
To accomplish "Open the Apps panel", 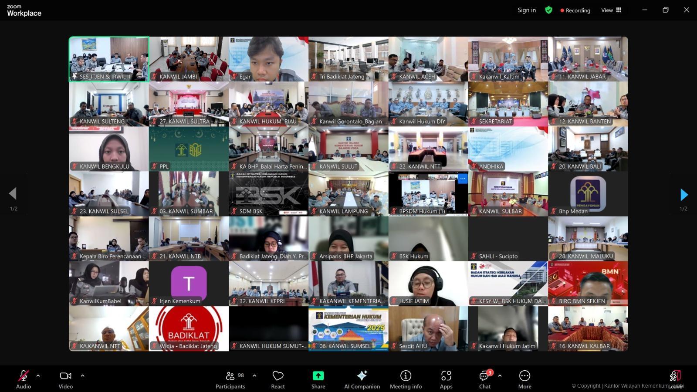I will click(x=446, y=379).
